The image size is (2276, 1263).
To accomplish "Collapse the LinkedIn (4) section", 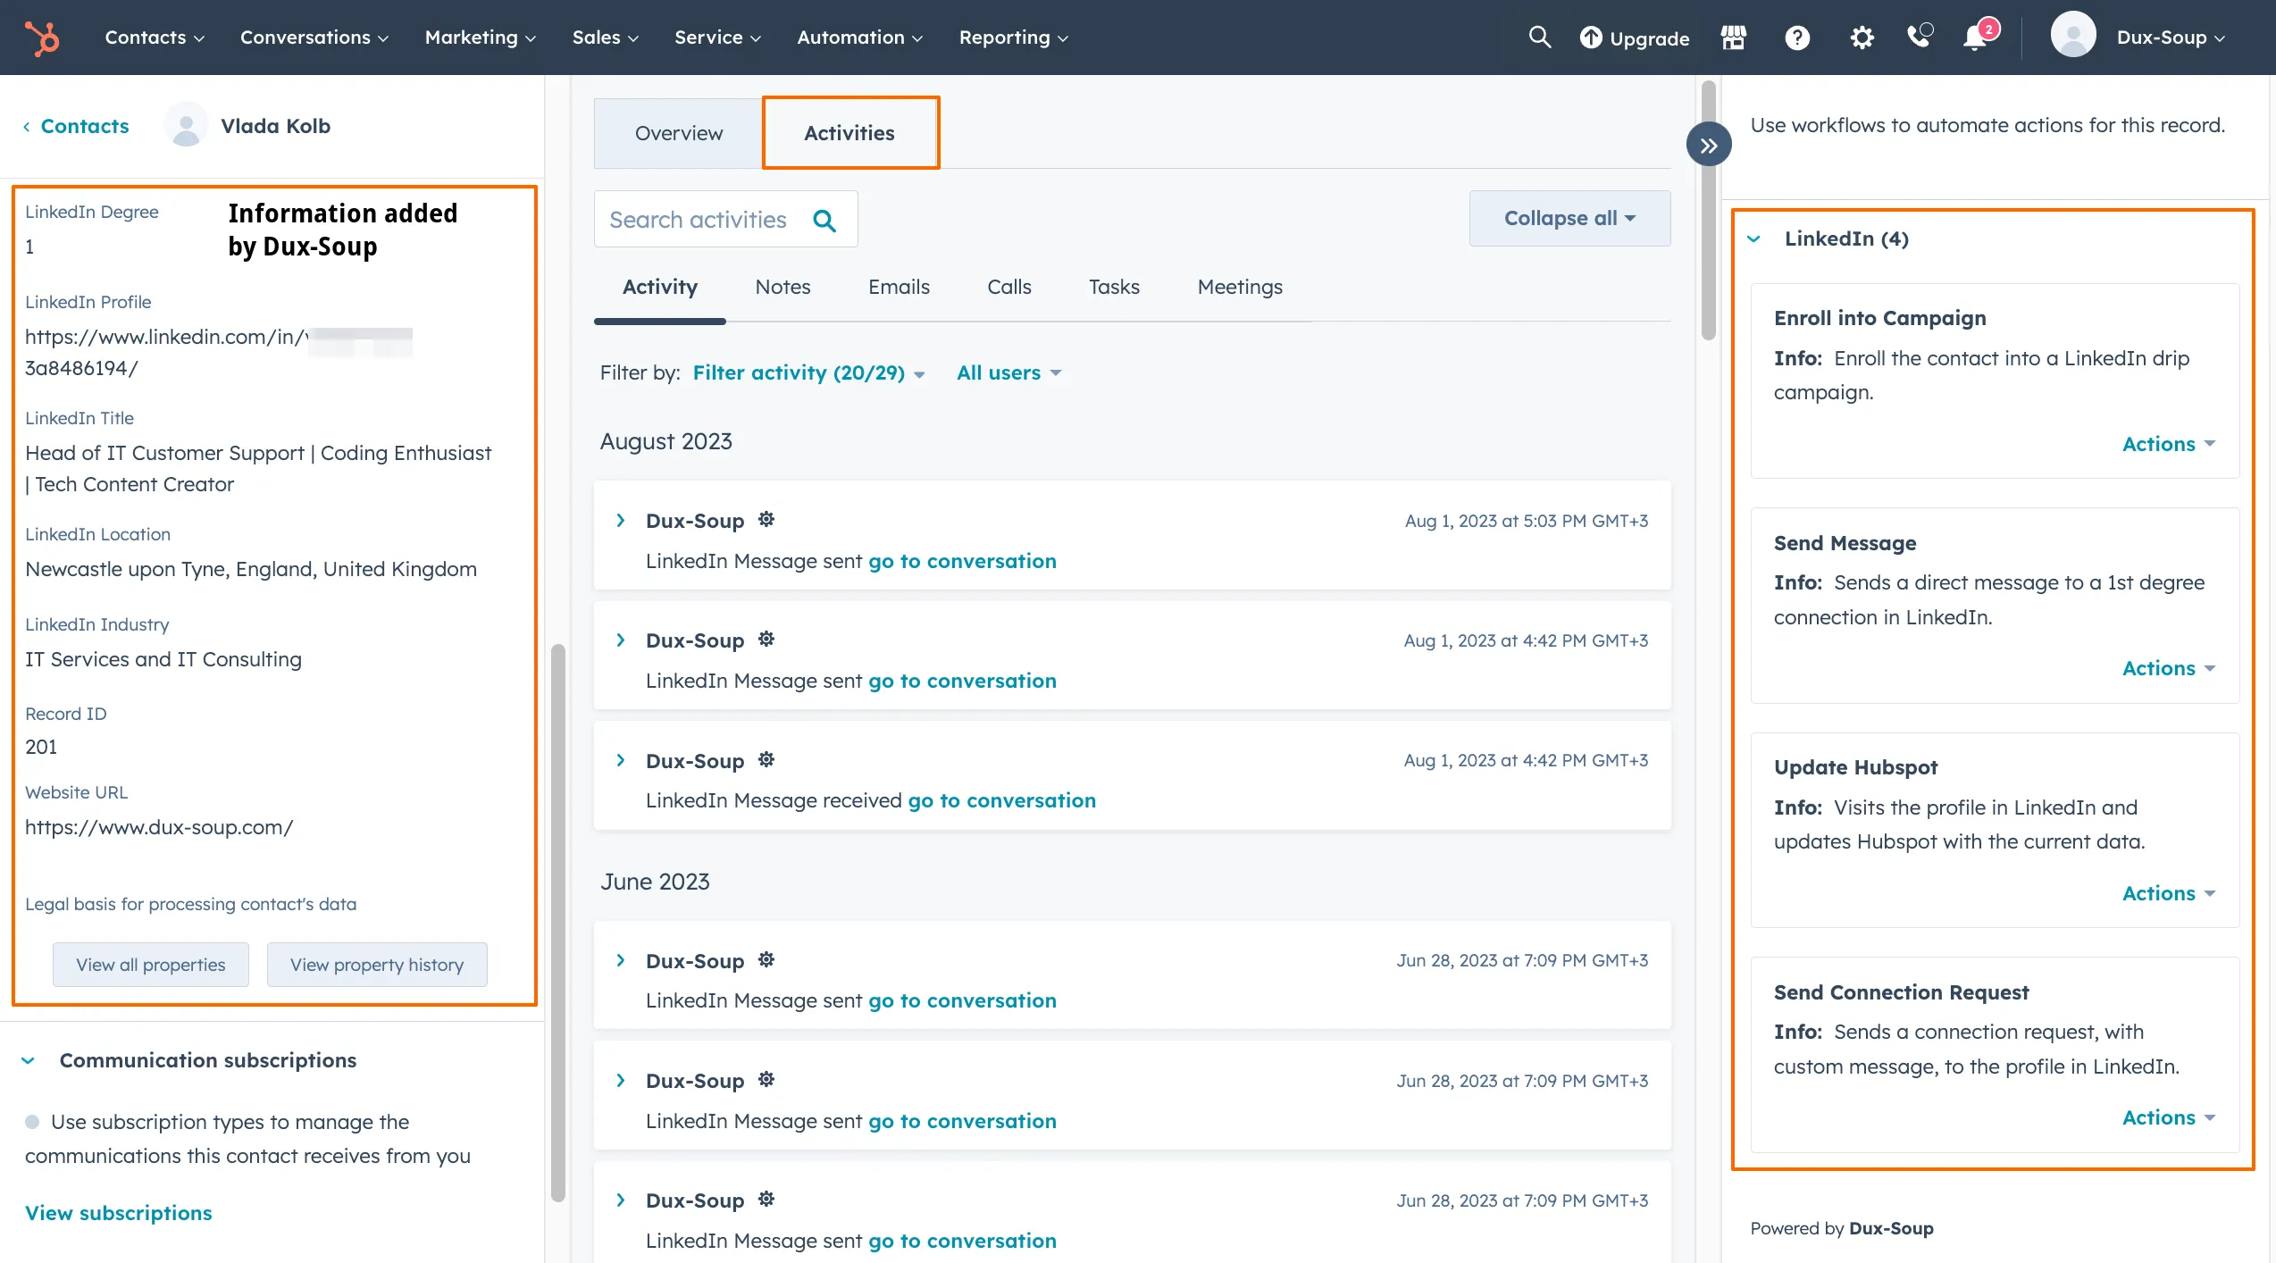I will (x=1753, y=238).
